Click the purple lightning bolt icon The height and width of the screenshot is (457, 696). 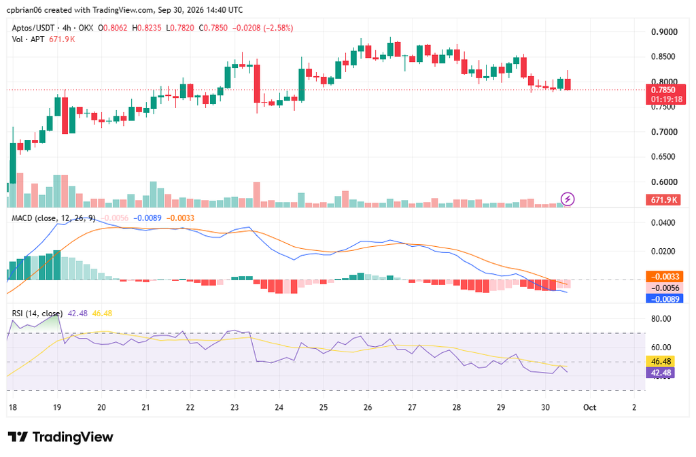click(568, 199)
